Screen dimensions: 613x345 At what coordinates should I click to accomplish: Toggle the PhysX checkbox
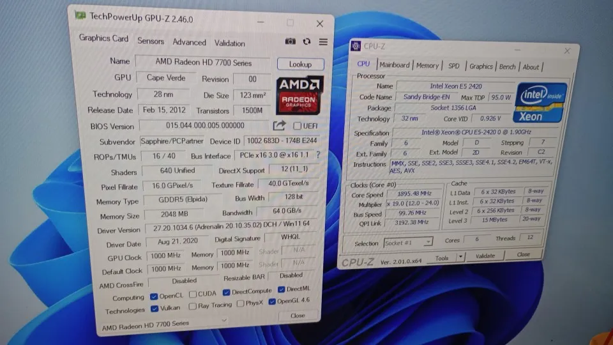click(241, 303)
